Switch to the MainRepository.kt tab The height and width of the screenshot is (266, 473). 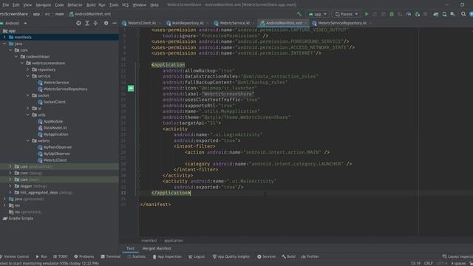(x=188, y=23)
